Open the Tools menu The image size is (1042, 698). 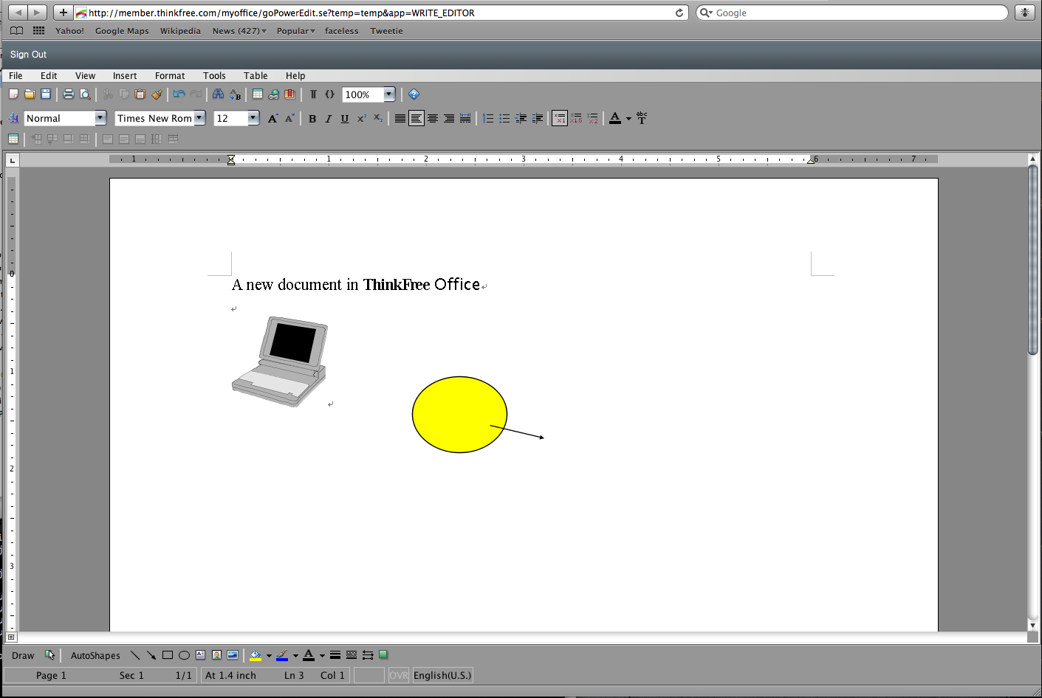coord(214,75)
